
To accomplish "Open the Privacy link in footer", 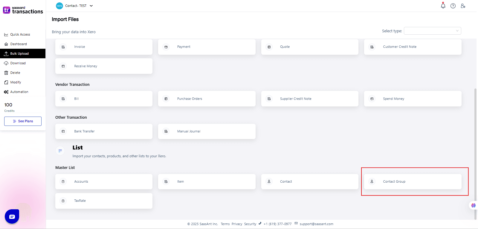I will [x=237, y=224].
